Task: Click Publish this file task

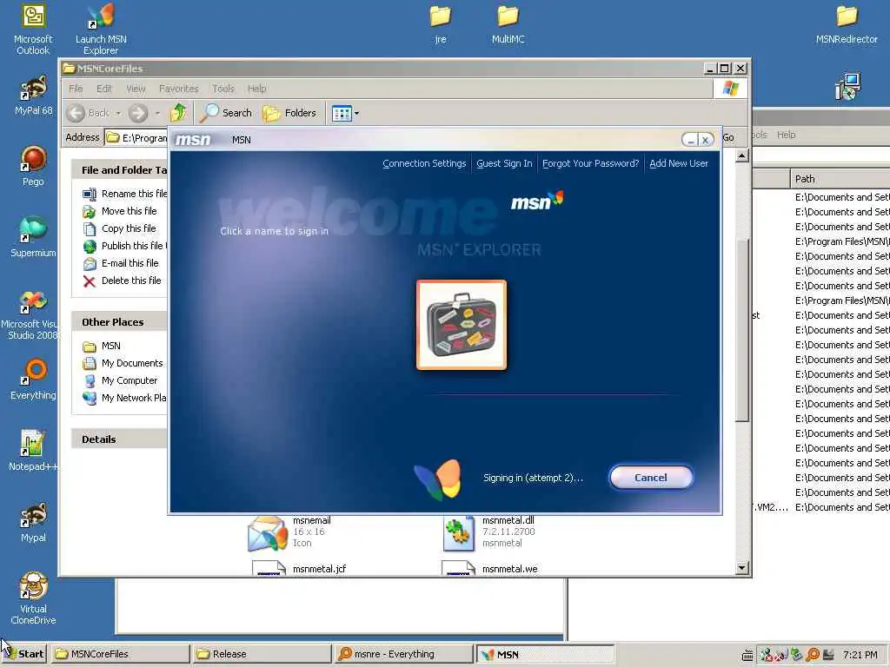Action: (x=125, y=246)
